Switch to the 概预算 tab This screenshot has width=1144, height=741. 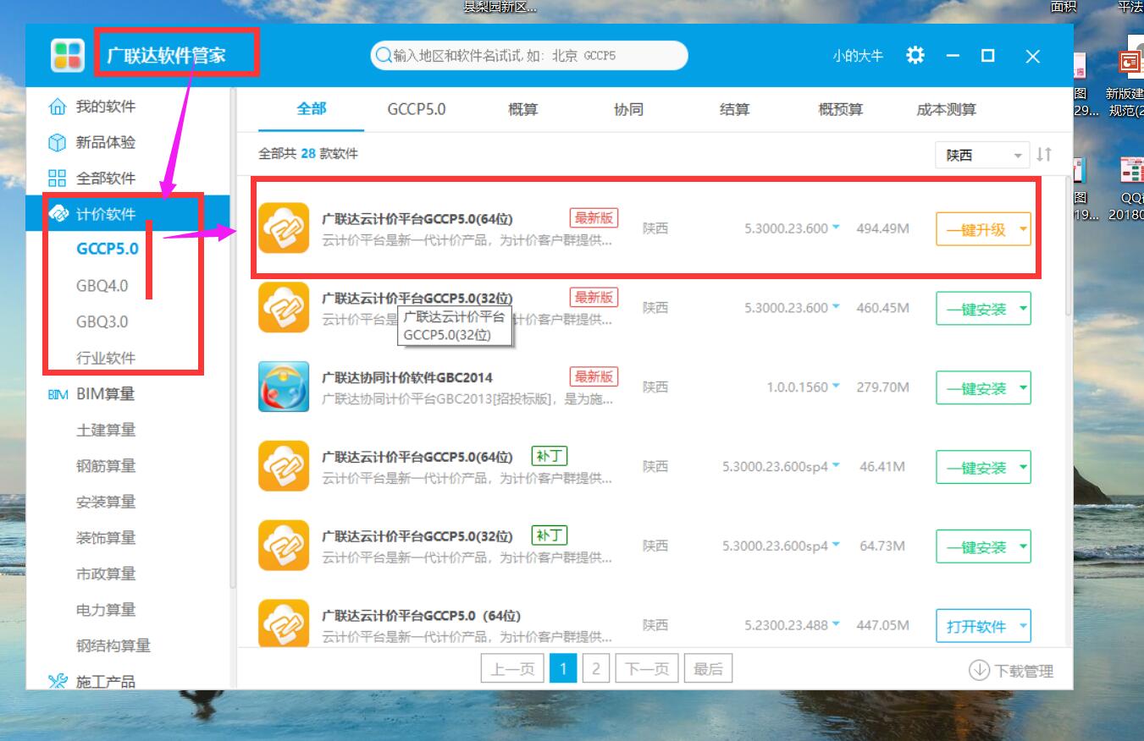tap(840, 109)
